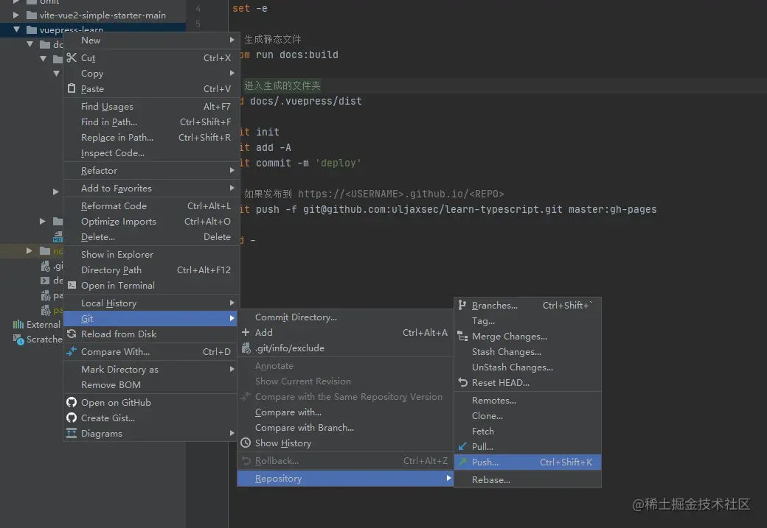Open the Local History submenu arrow
767x528 pixels.
pos(232,303)
